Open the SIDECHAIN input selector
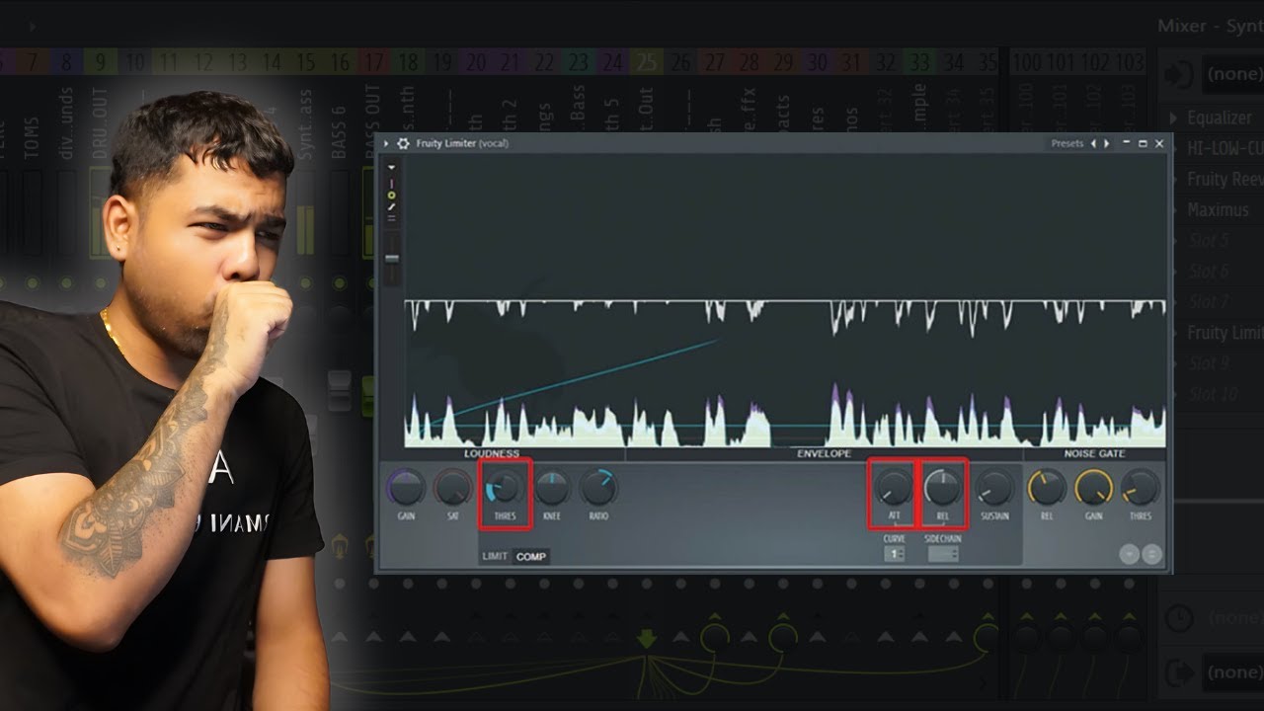Screen dimensions: 1264x711 coord(943,554)
